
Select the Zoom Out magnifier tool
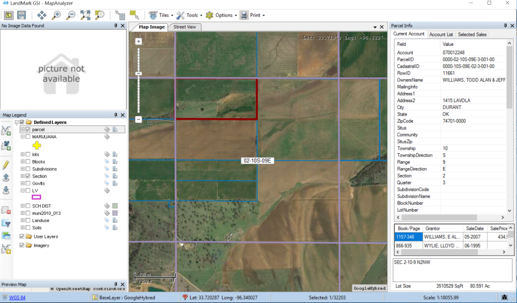tap(71, 15)
